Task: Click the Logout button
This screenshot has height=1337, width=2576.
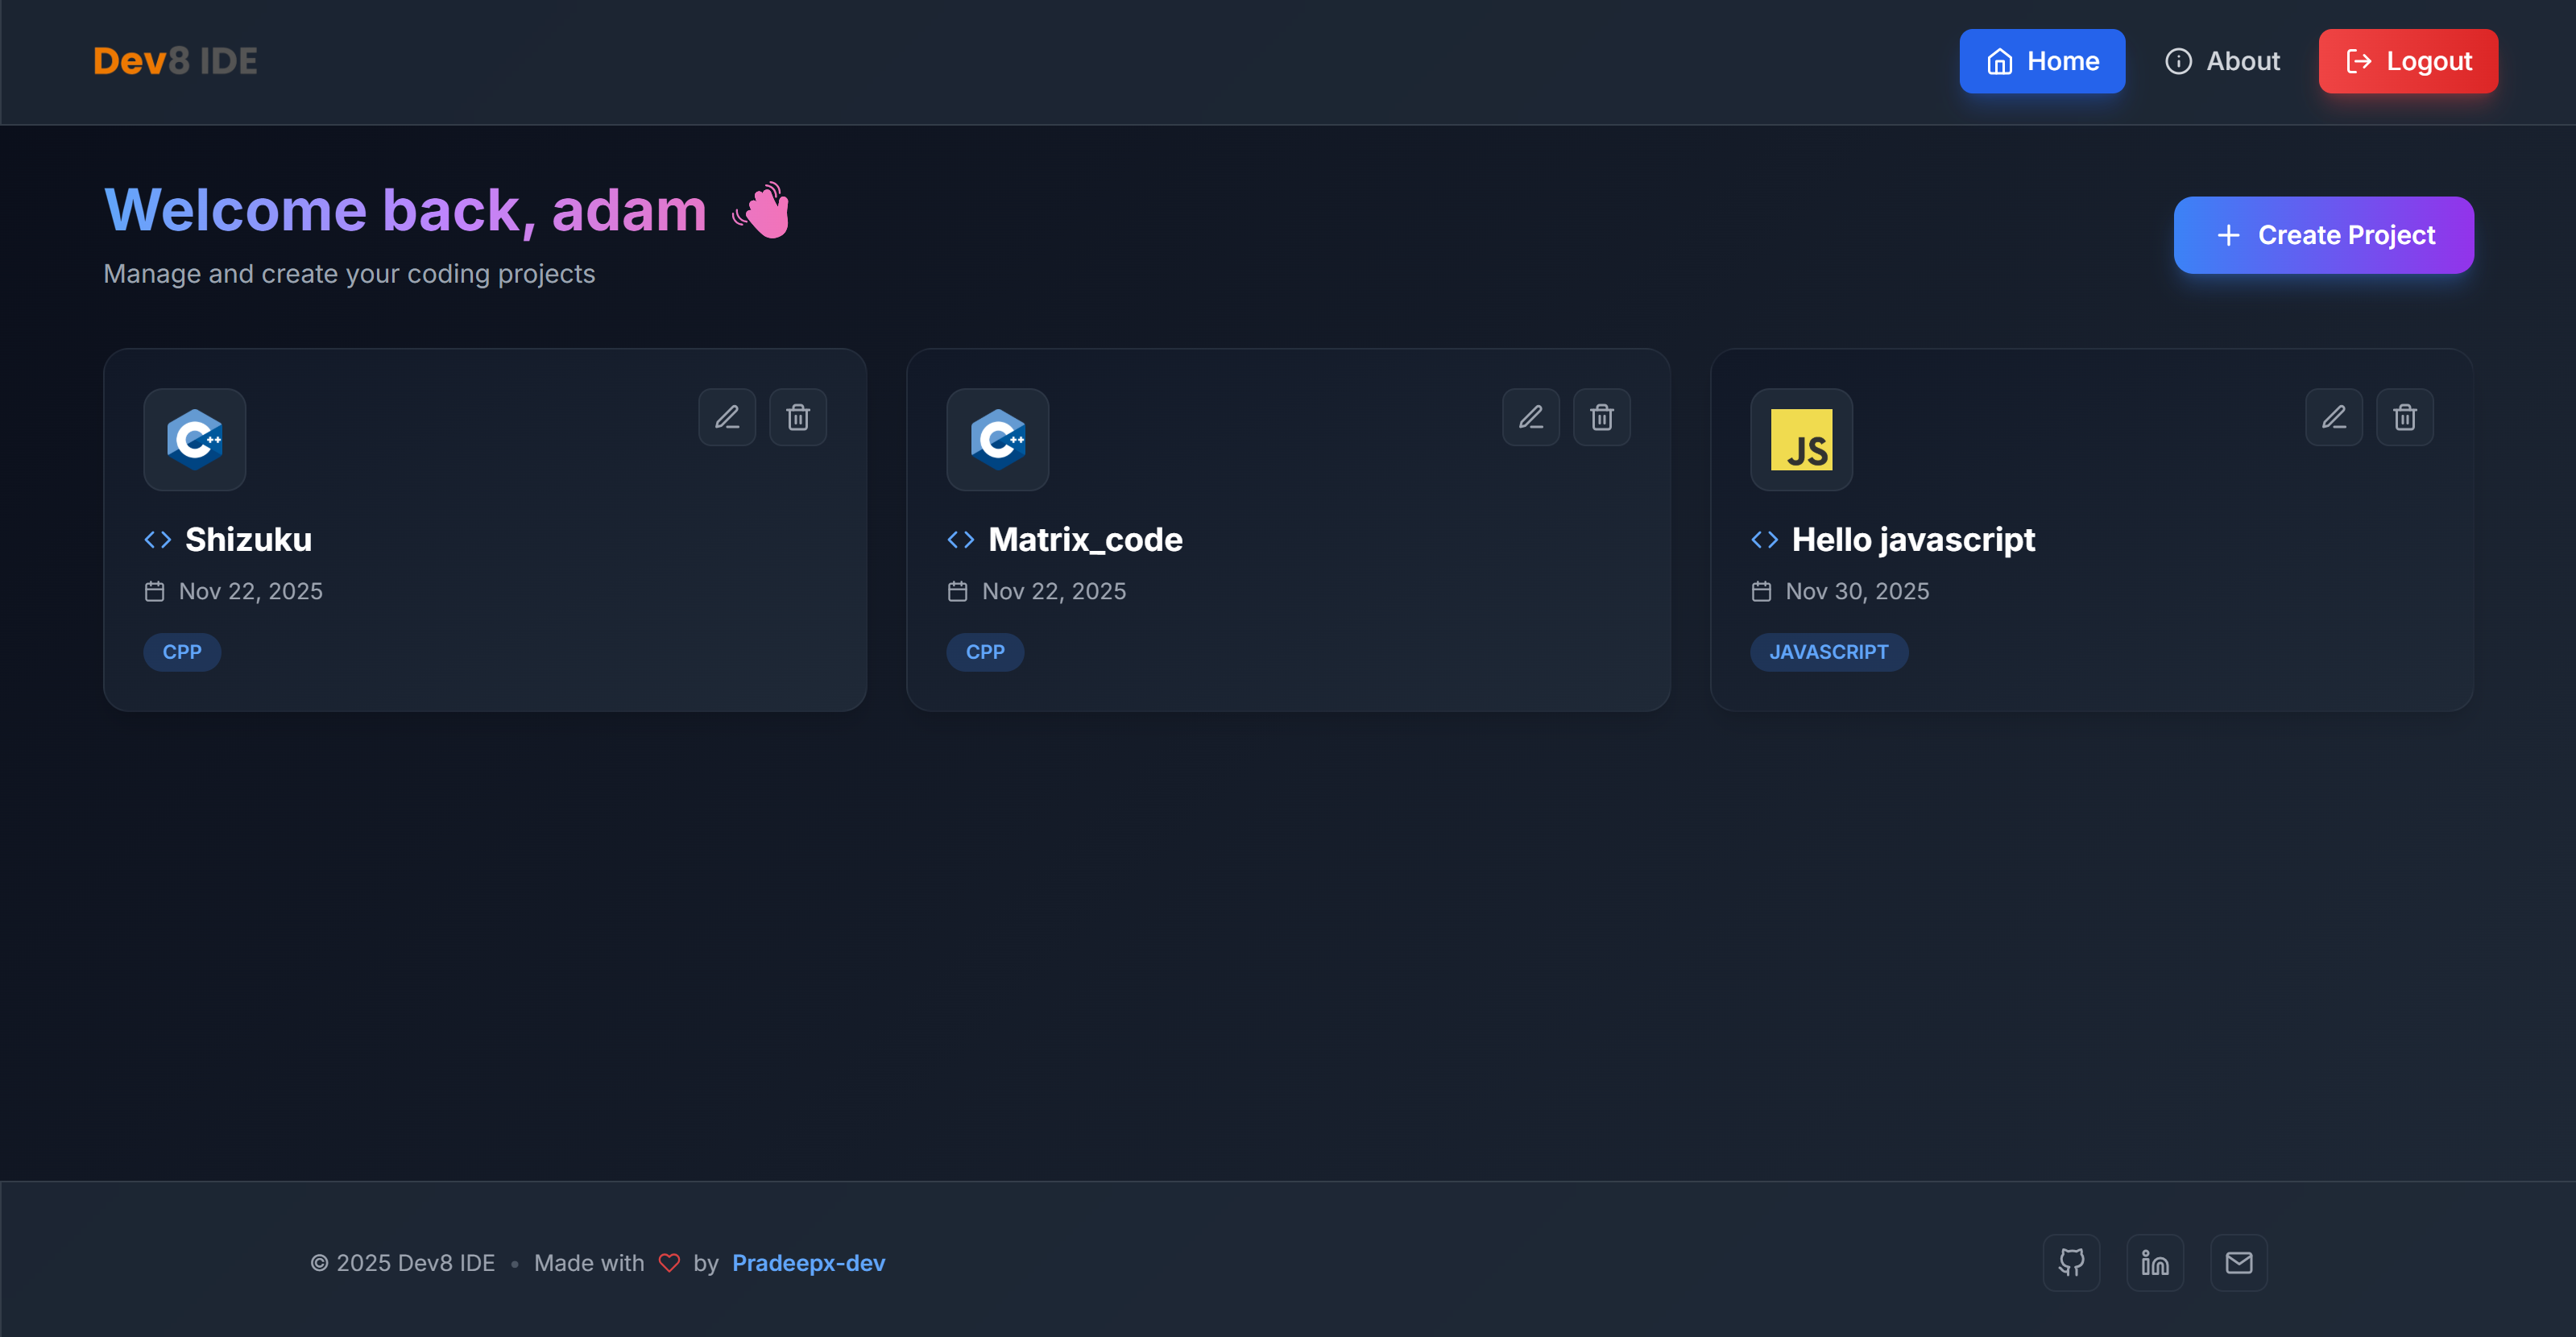Action: point(2408,61)
